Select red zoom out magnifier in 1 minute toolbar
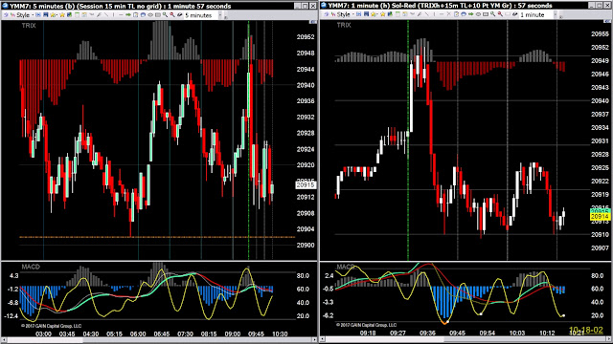 (x=500, y=15)
